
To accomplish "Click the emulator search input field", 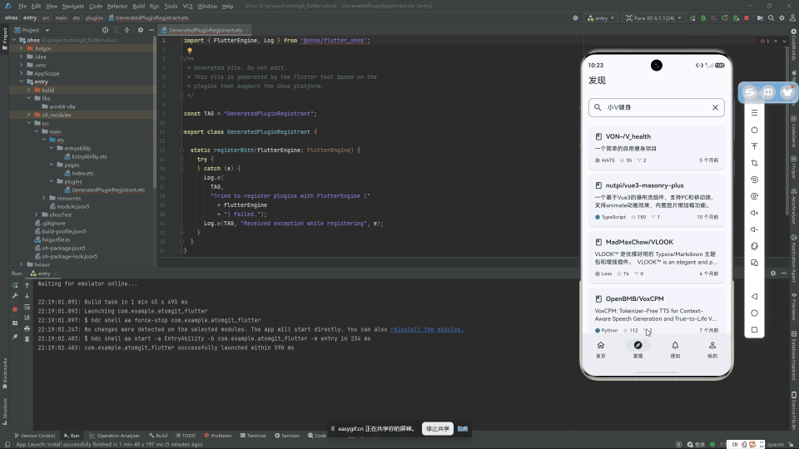I will (x=657, y=107).
